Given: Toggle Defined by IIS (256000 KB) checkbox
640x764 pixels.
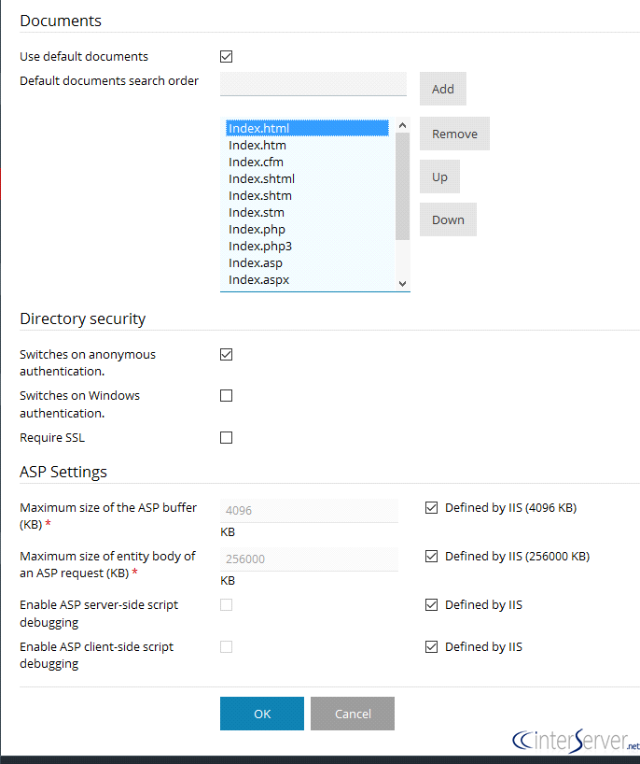Looking at the screenshot, I should [431, 556].
